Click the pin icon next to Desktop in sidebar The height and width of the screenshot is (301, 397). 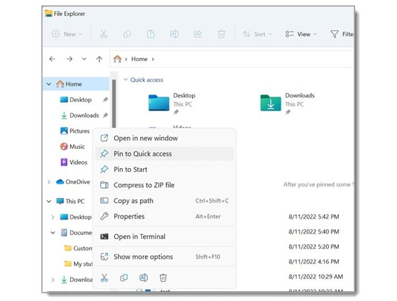click(105, 100)
